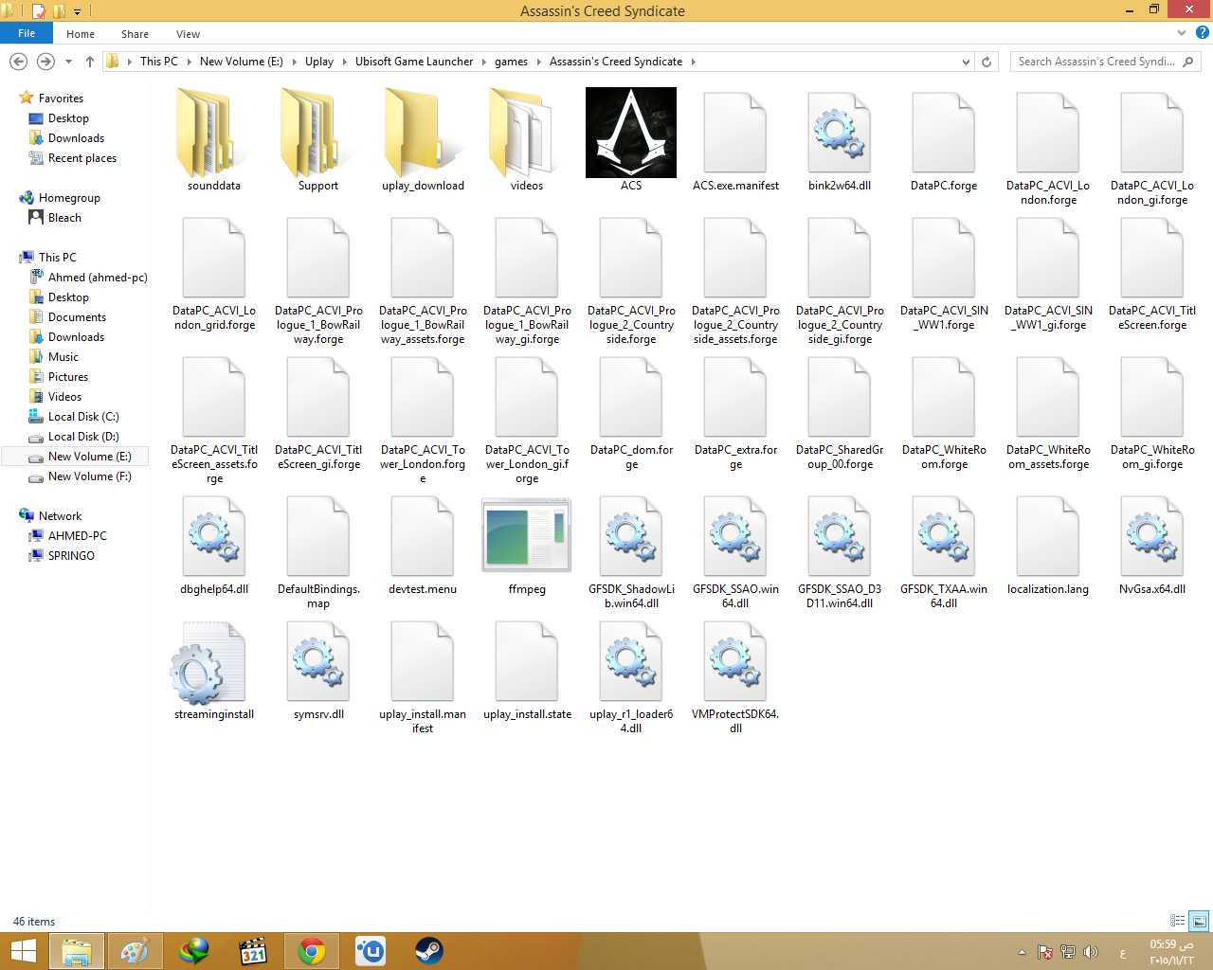Image resolution: width=1213 pixels, height=970 pixels.
Task: Select the bink2w64.dll file icon
Action: tap(840, 133)
